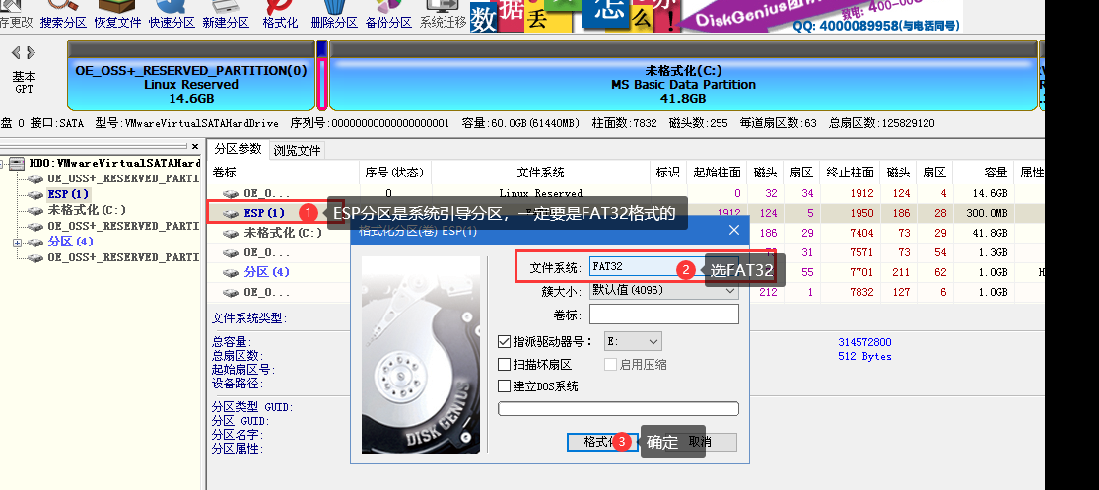The width and height of the screenshot is (1099, 490).
Task: Click the 删除分区 toolbar icon
Action: (x=334, y=16)
